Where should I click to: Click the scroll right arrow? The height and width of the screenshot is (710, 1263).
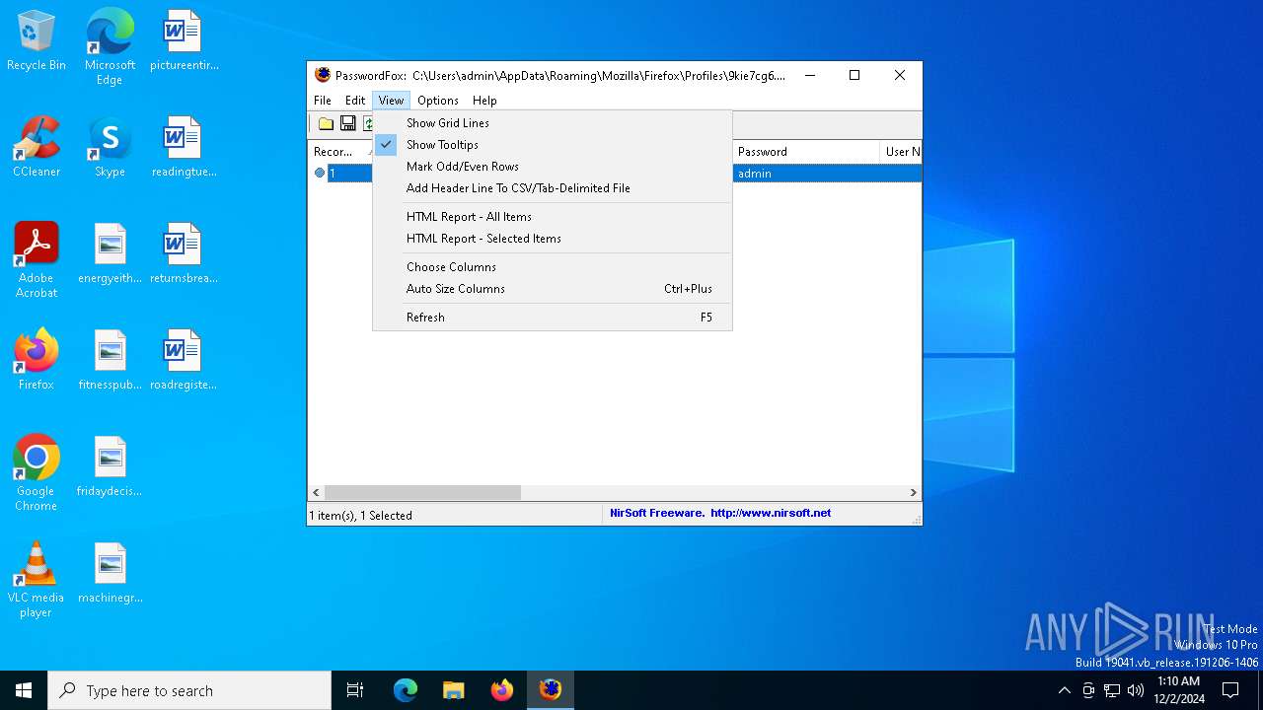[x=913, y=492]
